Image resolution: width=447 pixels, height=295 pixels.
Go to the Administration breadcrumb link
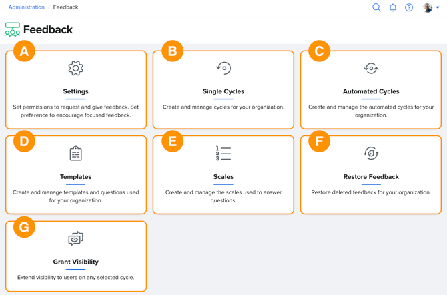point(27,7)
